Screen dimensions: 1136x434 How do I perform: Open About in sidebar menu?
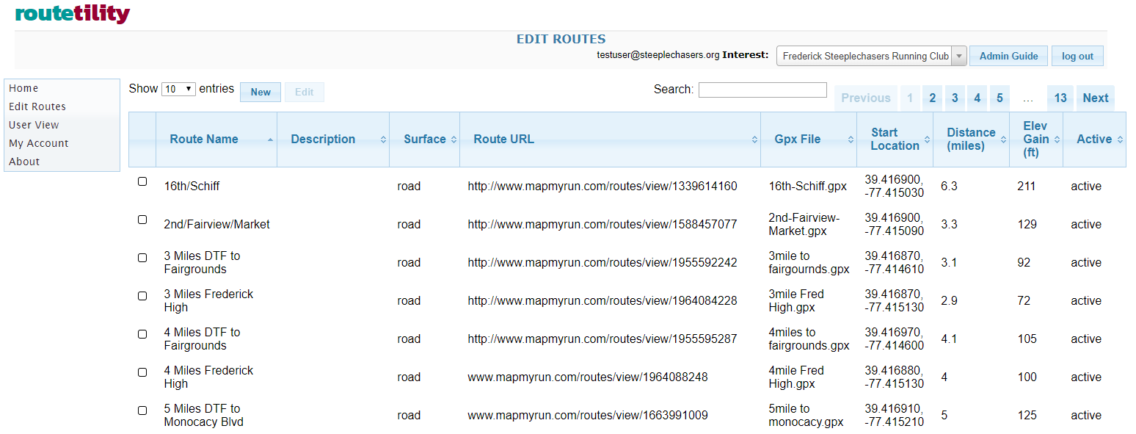24,162
